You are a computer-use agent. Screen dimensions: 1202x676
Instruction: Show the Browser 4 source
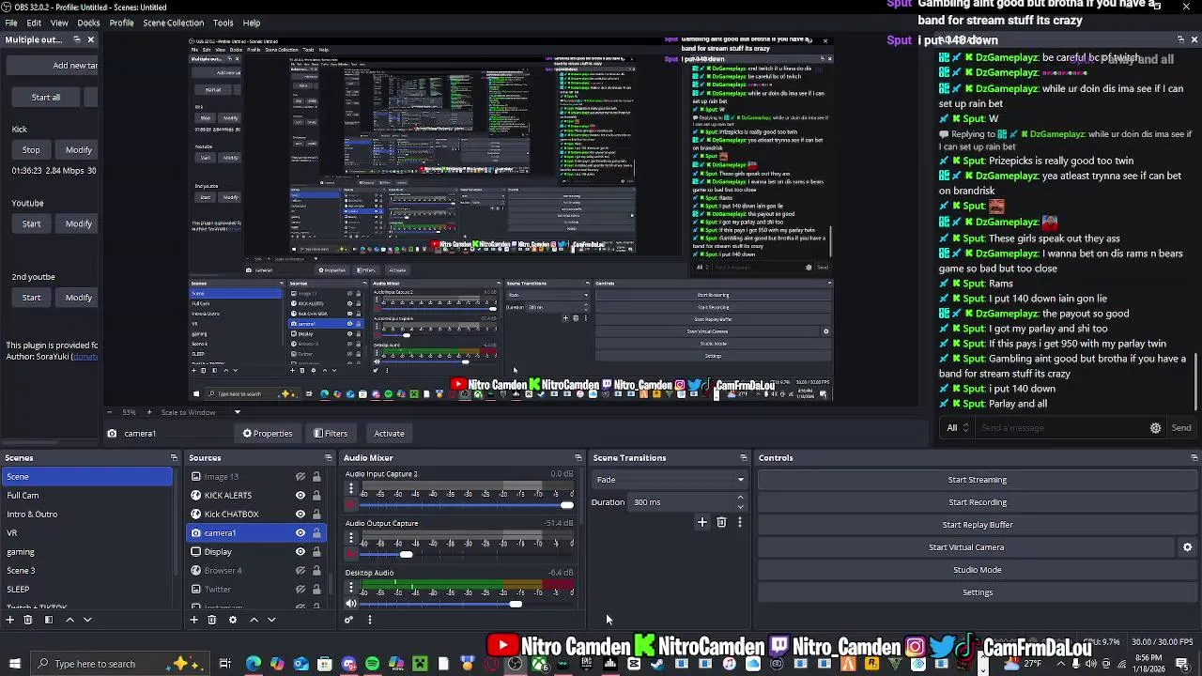click(300, 571)
